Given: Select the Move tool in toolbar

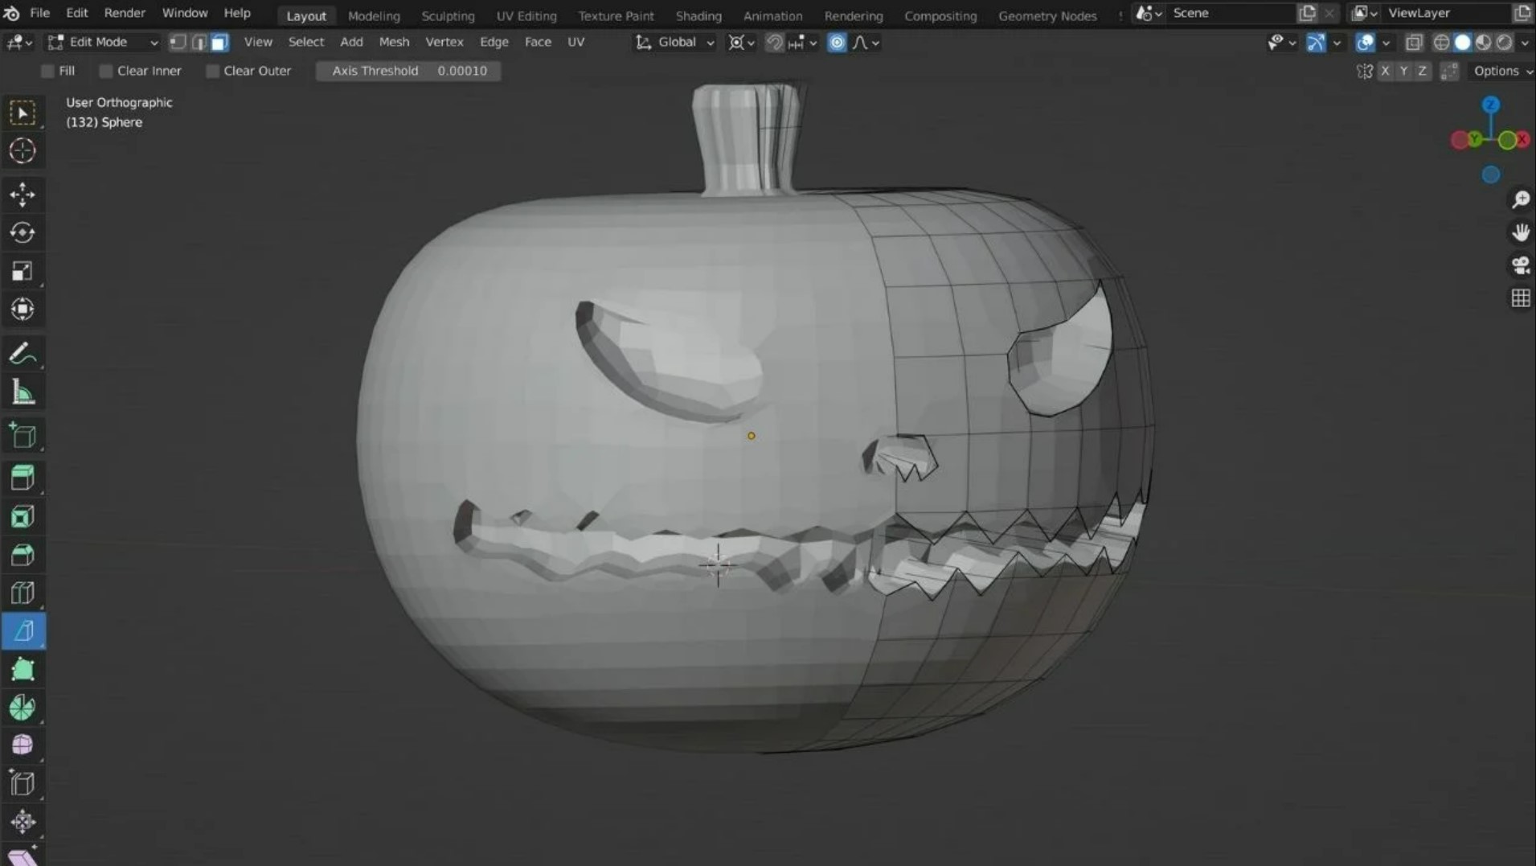Looking at the screenshot, I should tap(23, 195).
